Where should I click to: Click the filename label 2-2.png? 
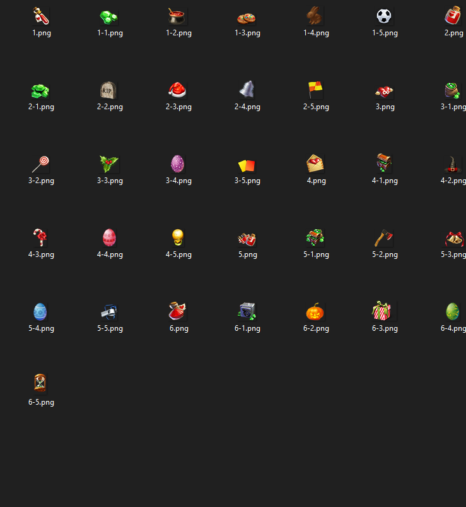(110, 107)
